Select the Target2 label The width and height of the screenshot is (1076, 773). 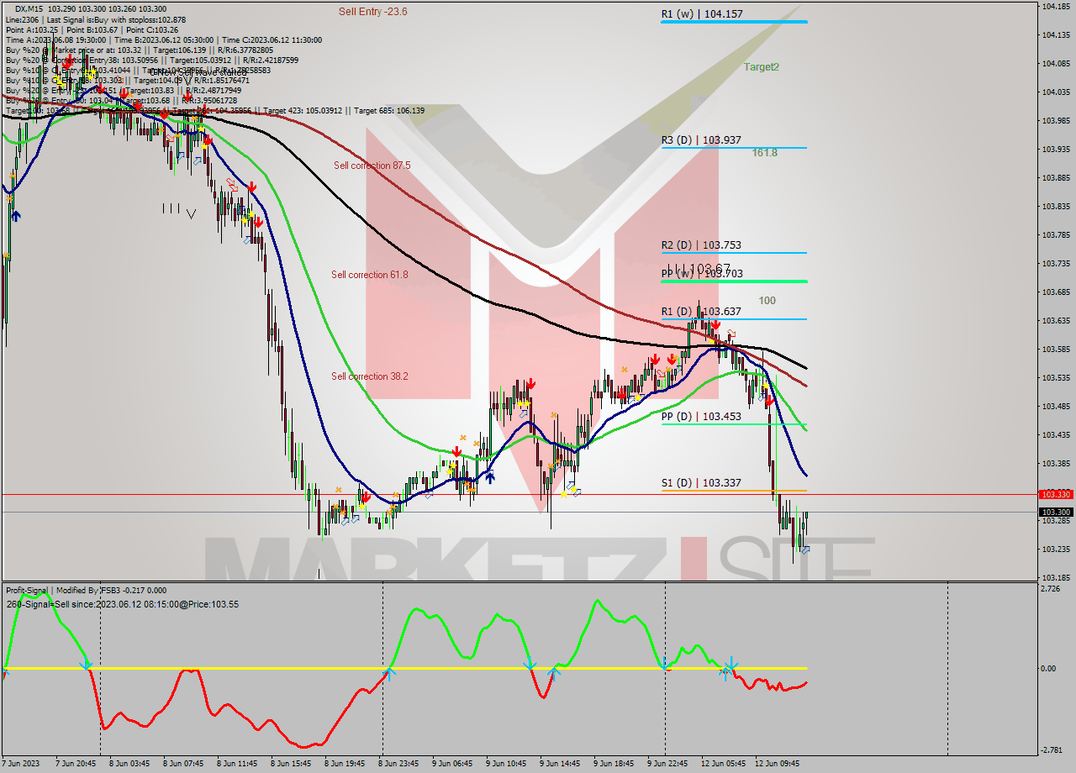point(761,67)
